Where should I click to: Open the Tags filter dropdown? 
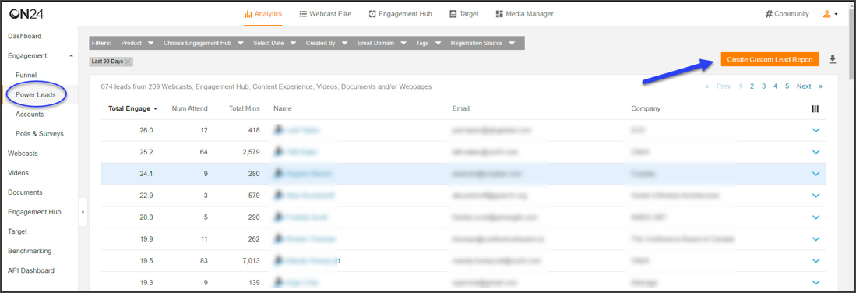click(428, 43)
